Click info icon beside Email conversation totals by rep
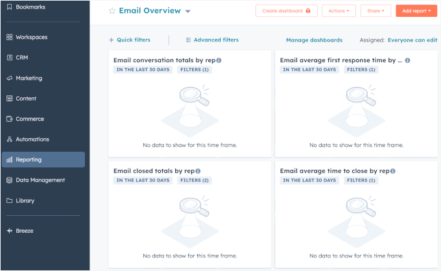441x271 pixels. point(219,60)
